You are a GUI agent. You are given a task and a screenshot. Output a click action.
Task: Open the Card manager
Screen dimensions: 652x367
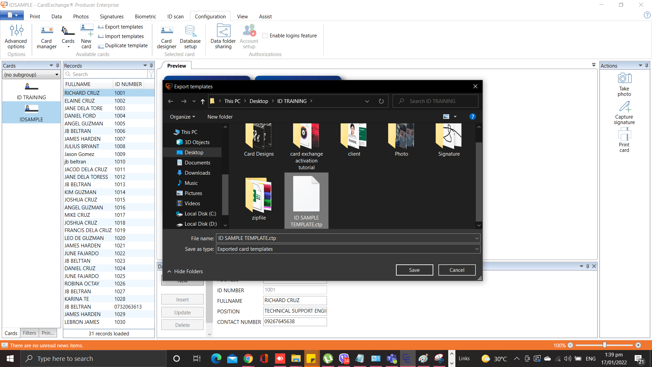point(47,37)
